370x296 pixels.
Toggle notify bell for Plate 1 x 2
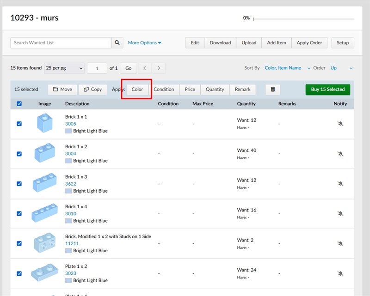pos(340,273)
